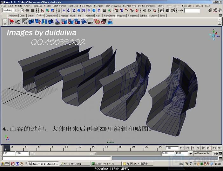Click the Windows Start button
Screen dimensions: 223x171
coord(5,164)
